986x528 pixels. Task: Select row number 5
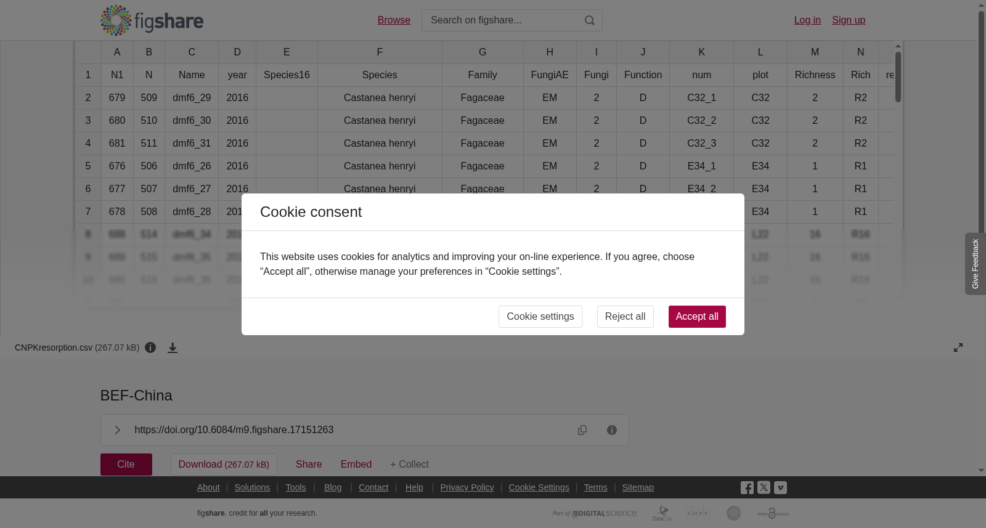point(88,166)
